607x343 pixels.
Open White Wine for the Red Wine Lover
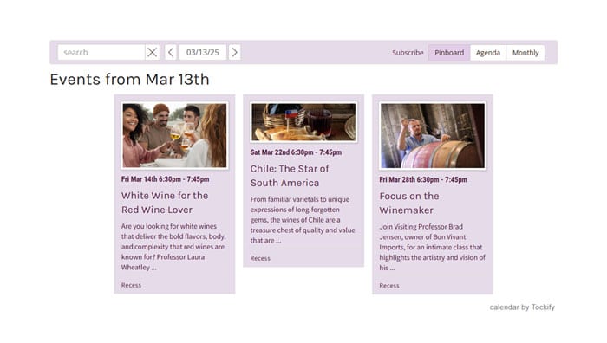point(165,203)
